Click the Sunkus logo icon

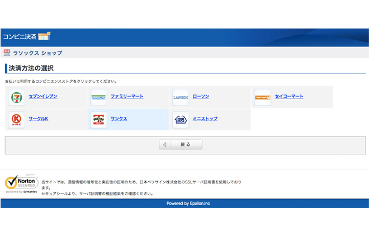click(98, 120)
